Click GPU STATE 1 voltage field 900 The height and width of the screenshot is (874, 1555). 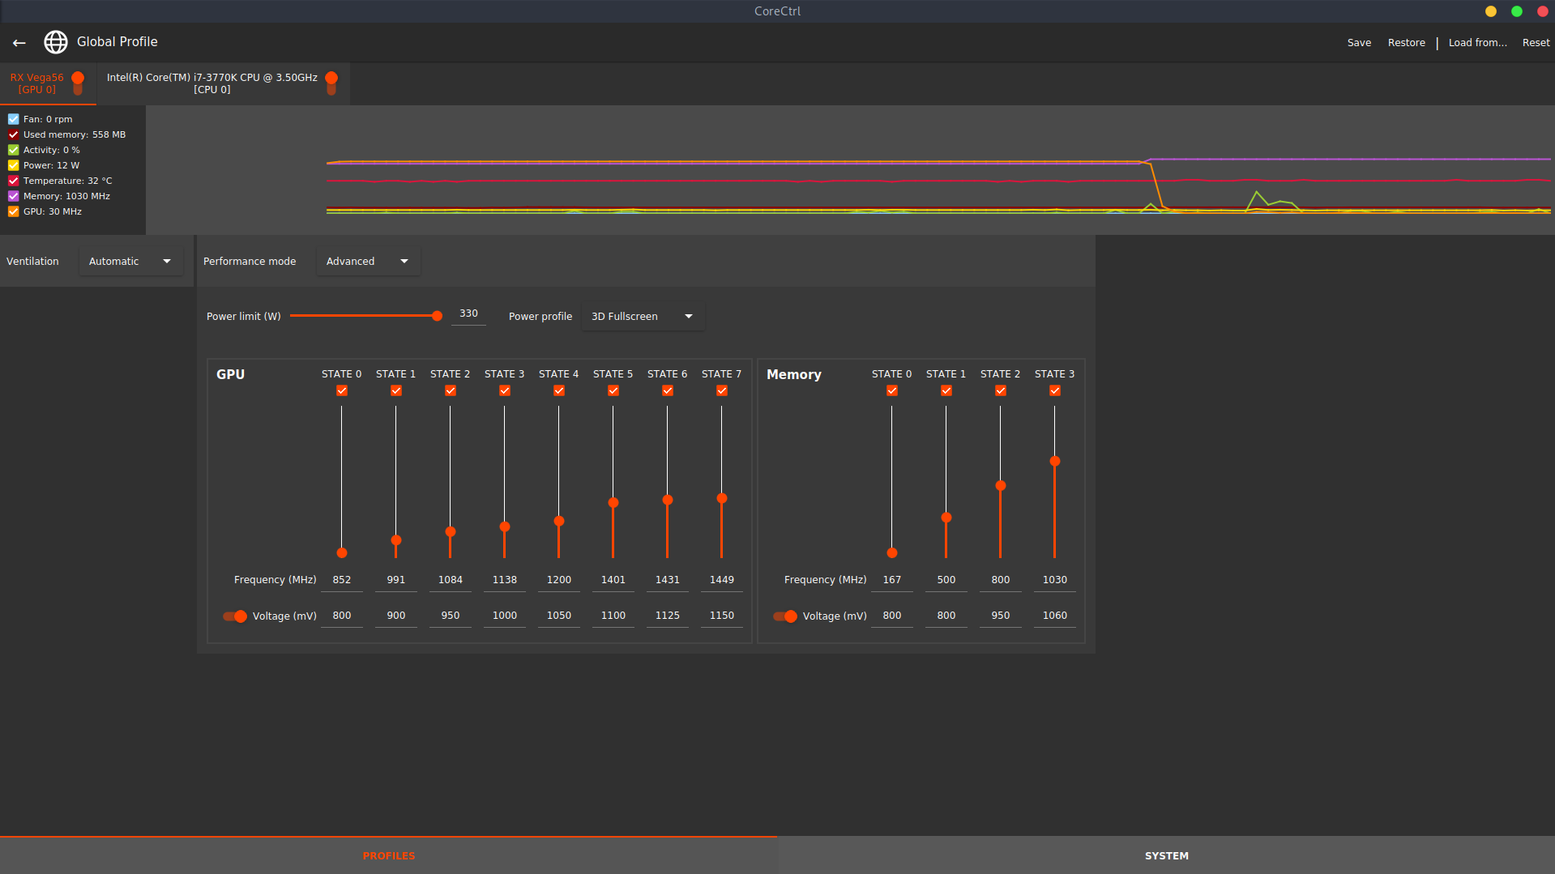pos(396,616)
